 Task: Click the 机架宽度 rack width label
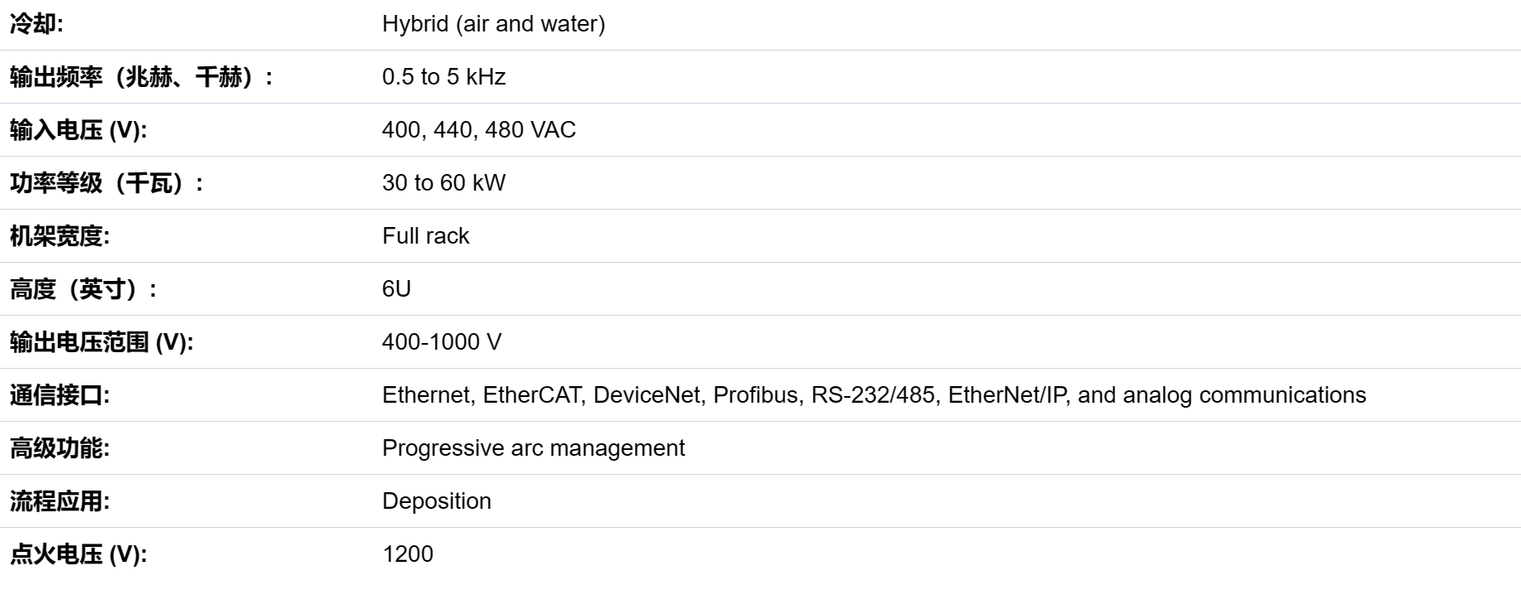click(60, 236)
